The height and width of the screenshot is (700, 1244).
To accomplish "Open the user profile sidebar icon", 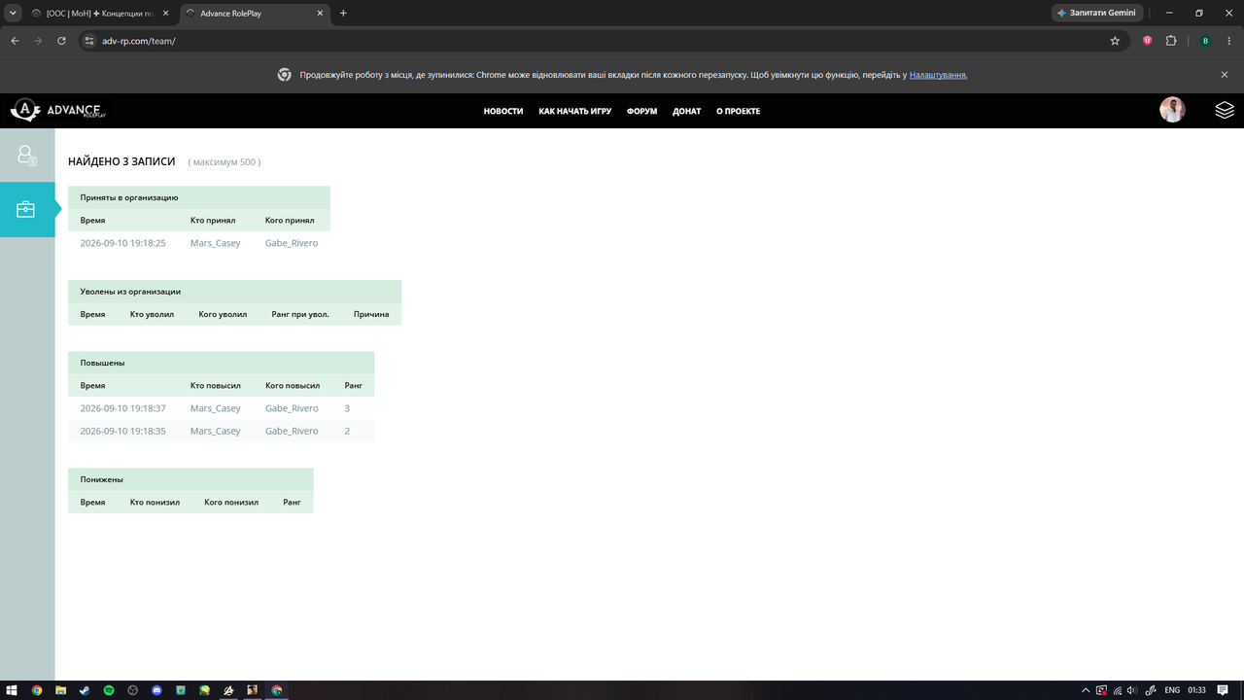I will tap(26, 155).
